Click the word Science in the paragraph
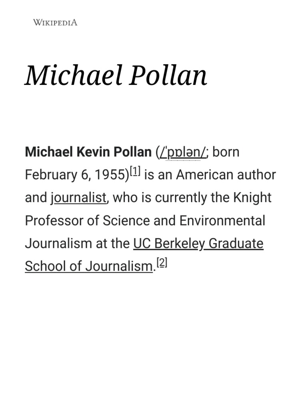Viewport: 307px width, 410px height. [x=126, y=221]
